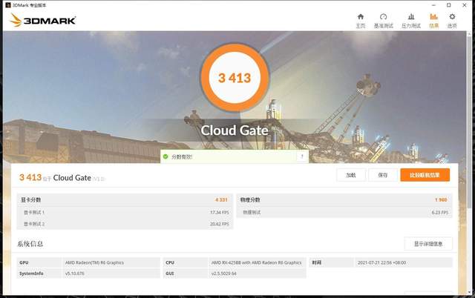Click the 6.23 FPS value
475x298 pixels.
(440, 213)
